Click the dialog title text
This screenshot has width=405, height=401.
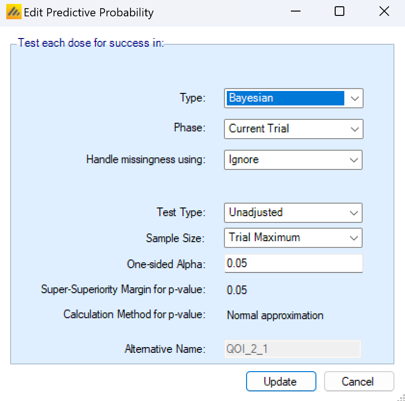pyautogui.click(x=89, y=13)
